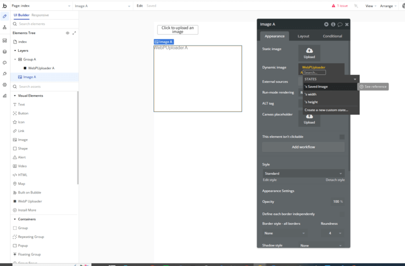Select the Link visual element
Viewport: 405px width, 266px height.
pos(19,131)
